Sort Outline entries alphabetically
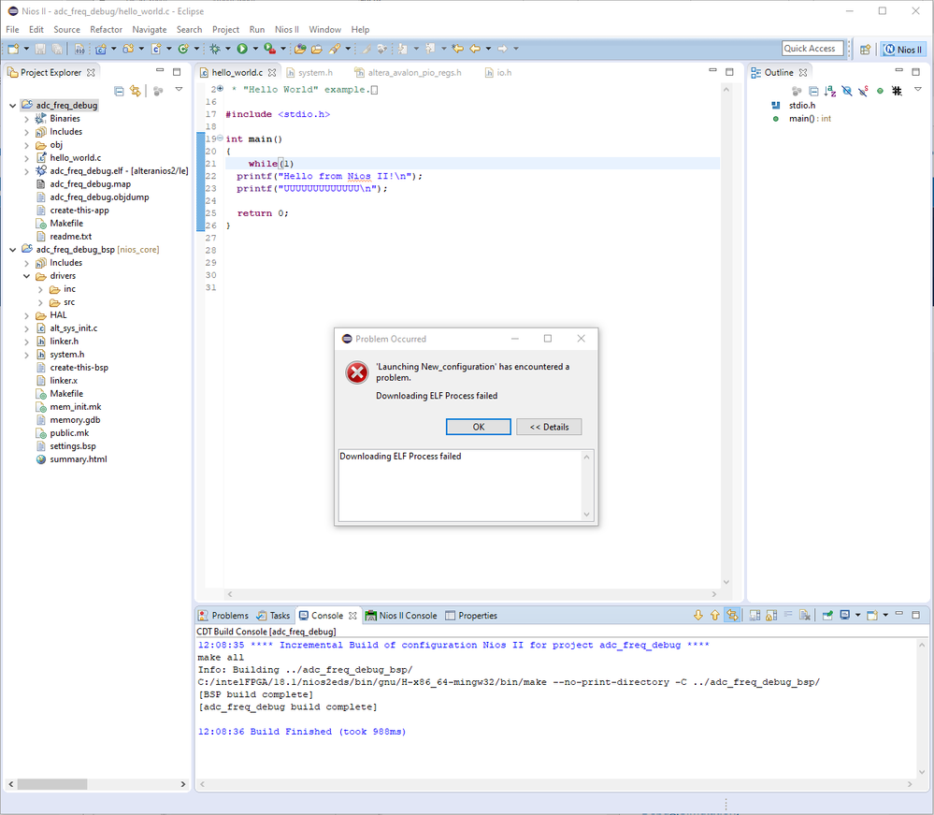Viewport: 934px width, 815px height. pyautogui.click(x=830, y=91)
